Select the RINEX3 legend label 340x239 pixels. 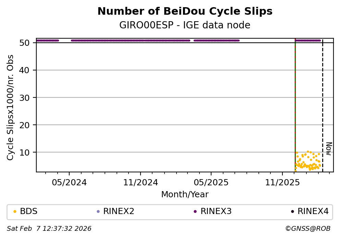pyautogui.click(x=217, y=211)
